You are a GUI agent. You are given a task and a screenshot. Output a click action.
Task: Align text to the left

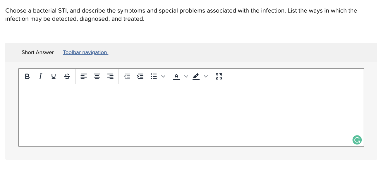pos(84,76)
